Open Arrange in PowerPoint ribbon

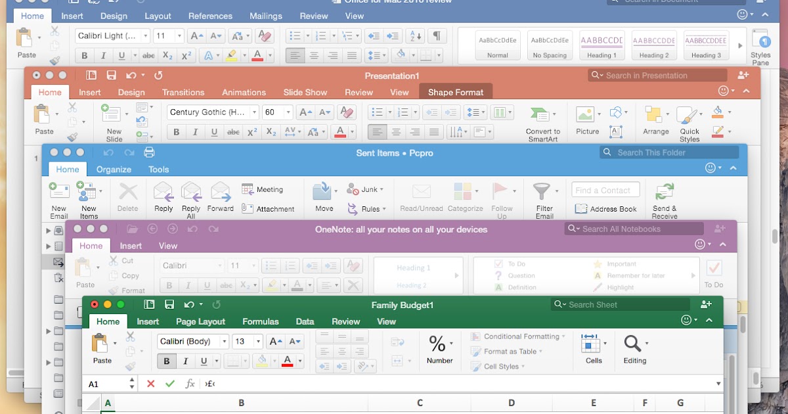(x=656, y=120)
